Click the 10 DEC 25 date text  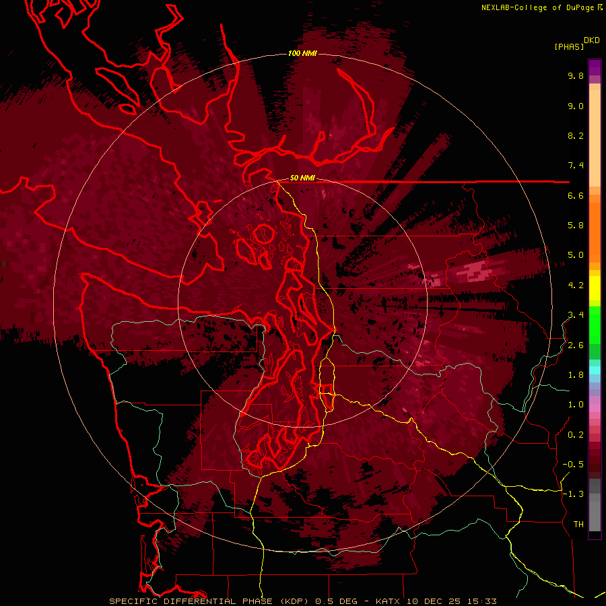click(433, 601)
